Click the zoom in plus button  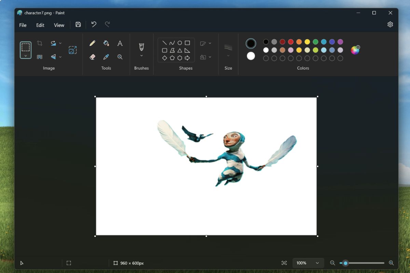tap(391, 263)
